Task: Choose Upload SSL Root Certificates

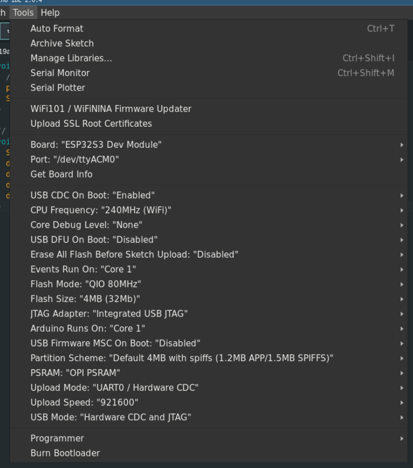Action: tap(91, 124)
